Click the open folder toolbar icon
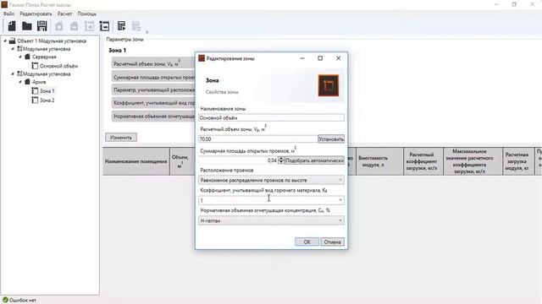 click(x=27, y=26)
